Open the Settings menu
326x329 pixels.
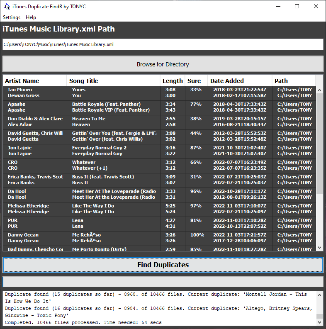(x=12, y=17)
